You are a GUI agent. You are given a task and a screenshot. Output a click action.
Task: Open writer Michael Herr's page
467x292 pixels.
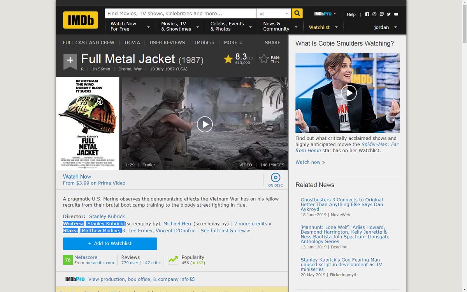pyautogui.click(x=177, y=223)
